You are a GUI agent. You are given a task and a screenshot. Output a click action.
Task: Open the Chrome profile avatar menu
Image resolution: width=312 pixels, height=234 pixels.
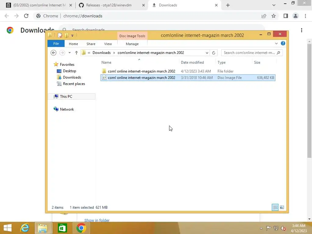click(x=296, y=16)
